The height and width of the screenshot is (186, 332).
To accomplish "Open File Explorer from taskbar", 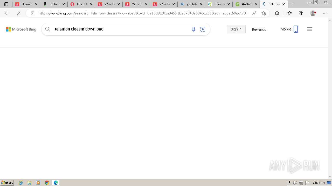I will pyautogui.click(x=29, y=183).
